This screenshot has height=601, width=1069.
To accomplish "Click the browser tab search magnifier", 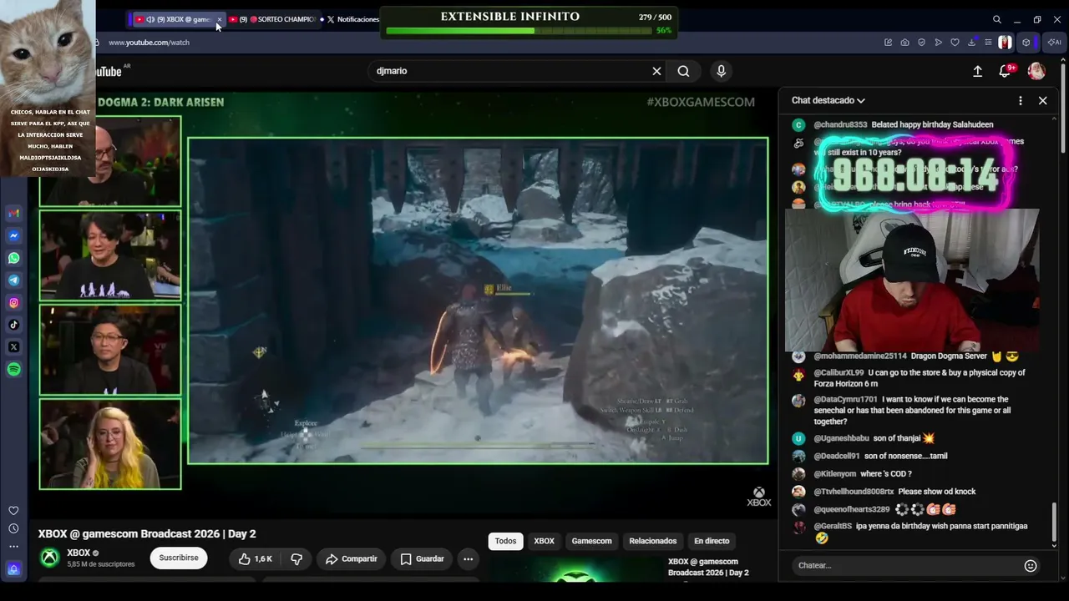I will pyautogui.click(x=997, y=19).
